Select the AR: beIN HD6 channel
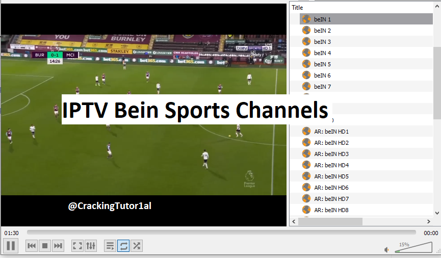The width and height of the screenshot is (441, 258). [366, 188]
